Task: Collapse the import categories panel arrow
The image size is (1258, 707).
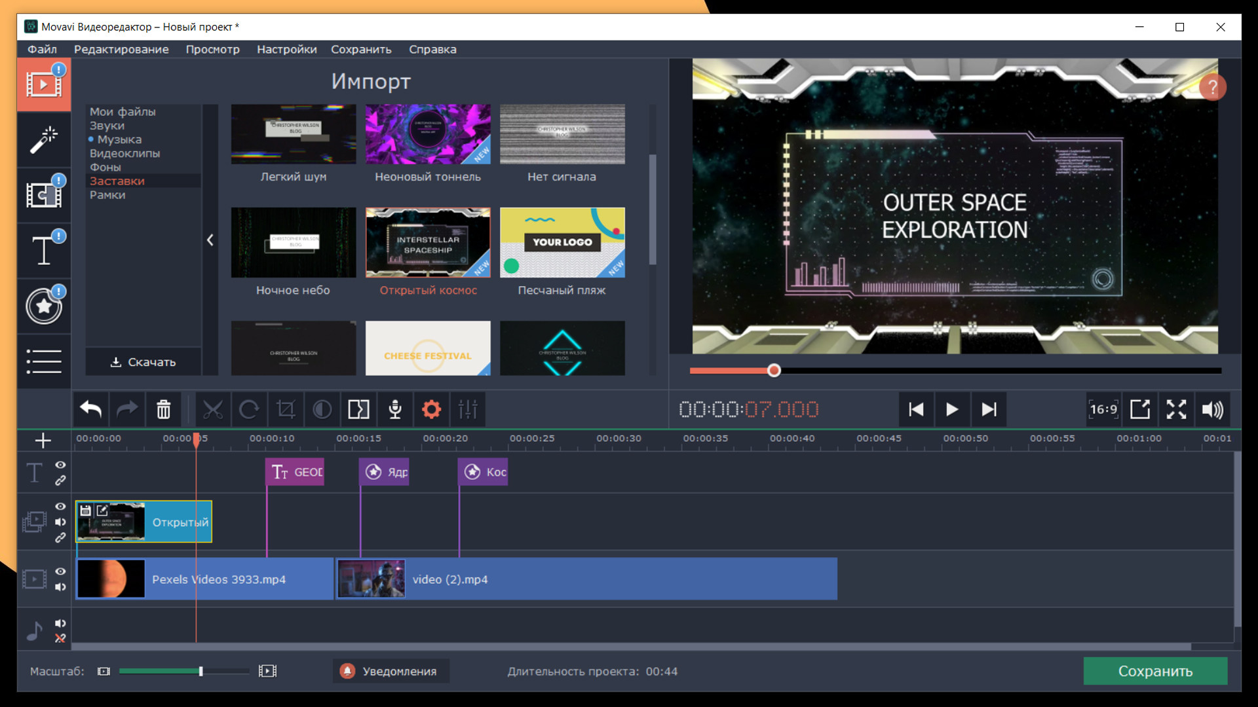Action: pyautogui.click(x=210, y=240)
